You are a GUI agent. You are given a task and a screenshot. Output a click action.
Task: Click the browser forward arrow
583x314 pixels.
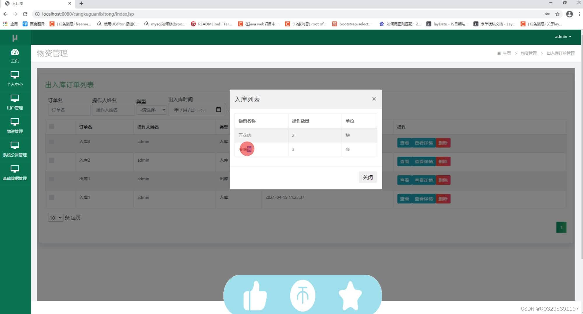[x=15, y=14]
